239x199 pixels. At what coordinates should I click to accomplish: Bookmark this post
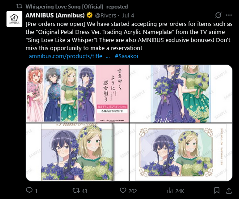coord(217,191)
